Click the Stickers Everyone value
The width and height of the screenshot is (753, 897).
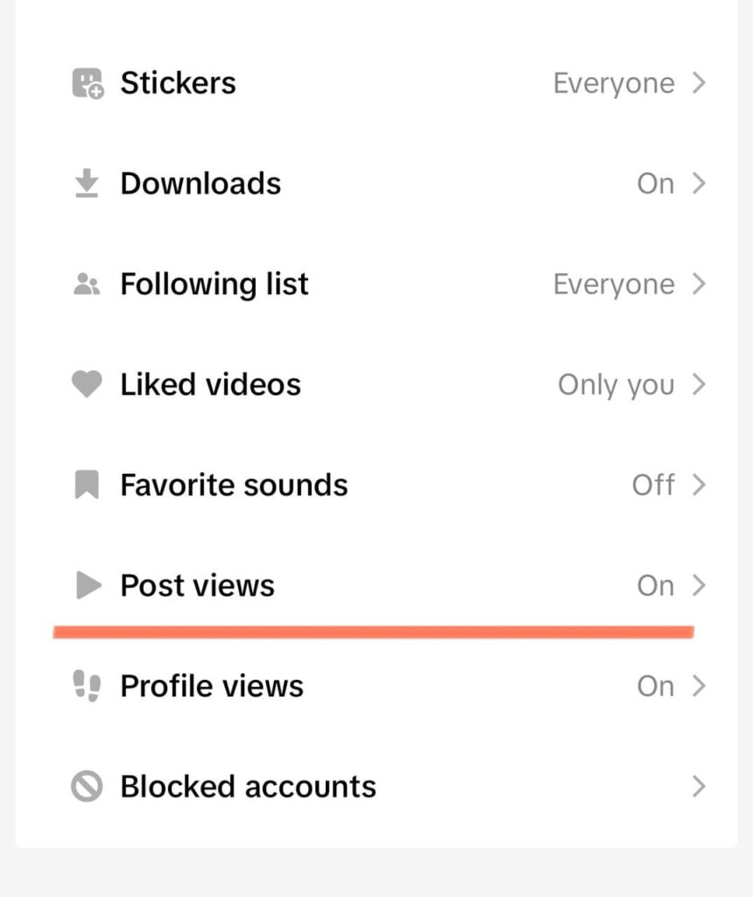(x=614, y=83)
